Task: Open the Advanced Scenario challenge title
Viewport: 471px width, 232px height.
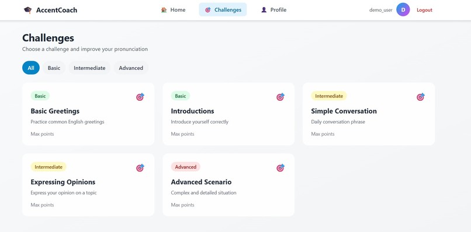Action: point(201,182)
